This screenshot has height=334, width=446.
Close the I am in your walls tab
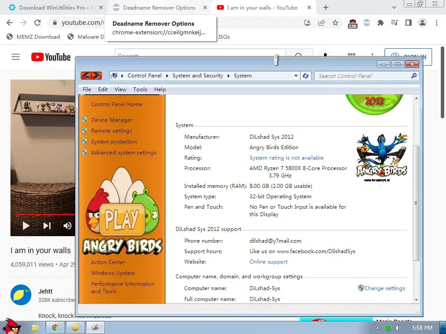(309, 8)
